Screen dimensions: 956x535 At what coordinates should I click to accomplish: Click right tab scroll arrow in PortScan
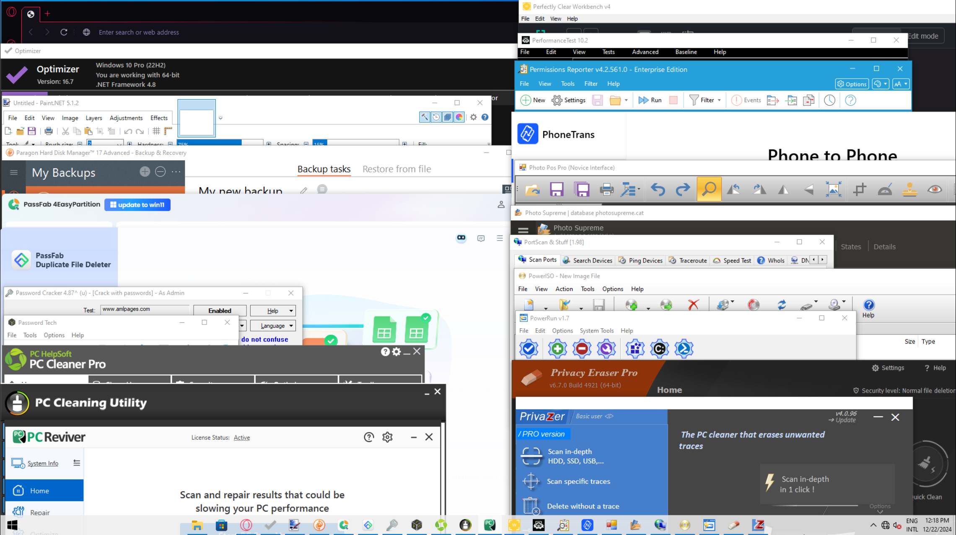pyautogui.click(x=823, y=260)
